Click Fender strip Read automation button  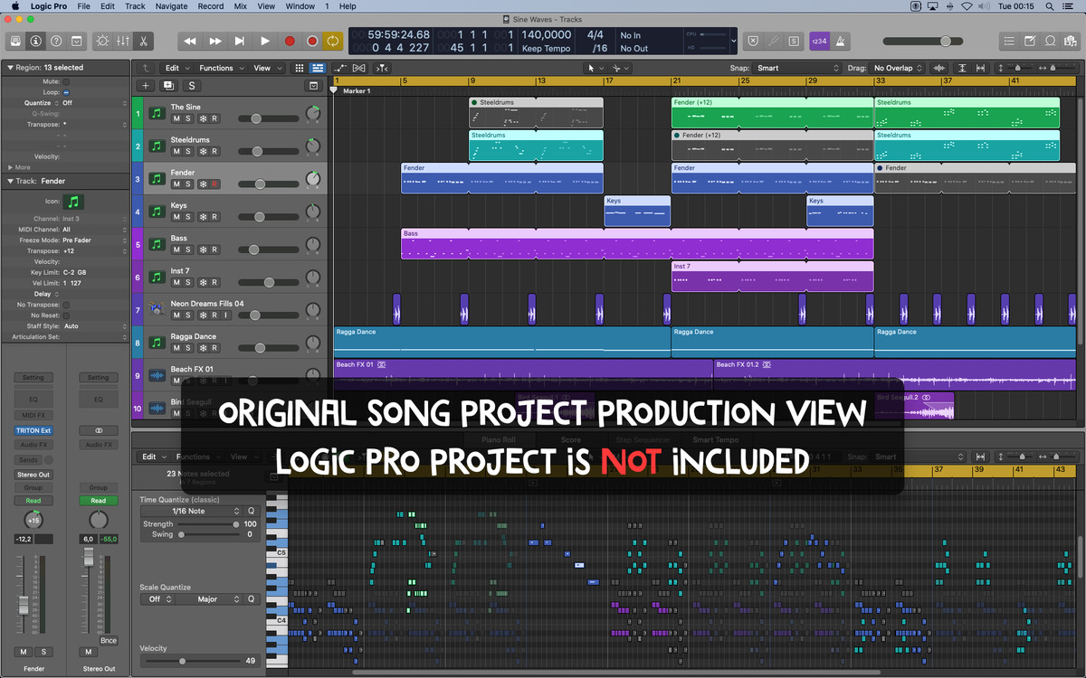[x=33, y=501]
